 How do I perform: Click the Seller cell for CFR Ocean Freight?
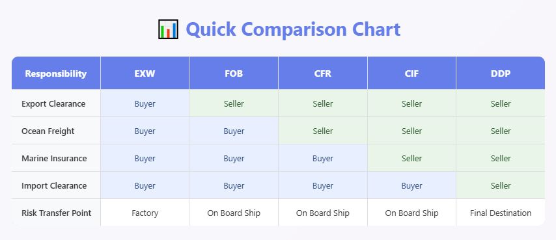[x=323, y=131]
